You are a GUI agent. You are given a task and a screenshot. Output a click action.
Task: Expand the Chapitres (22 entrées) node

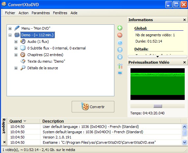16,55
